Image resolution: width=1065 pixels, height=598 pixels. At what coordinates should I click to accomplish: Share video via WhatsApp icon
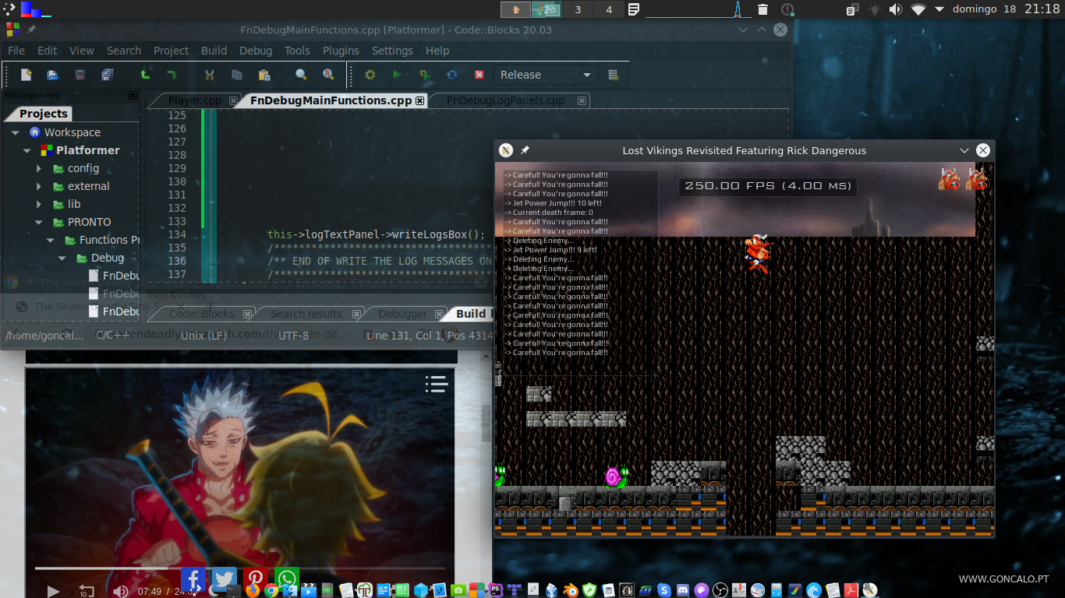point(286,580)
